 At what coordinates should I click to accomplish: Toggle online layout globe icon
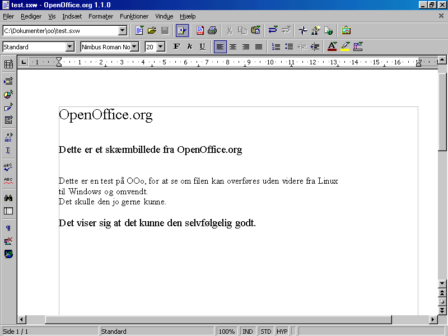[x=8, y=254]
